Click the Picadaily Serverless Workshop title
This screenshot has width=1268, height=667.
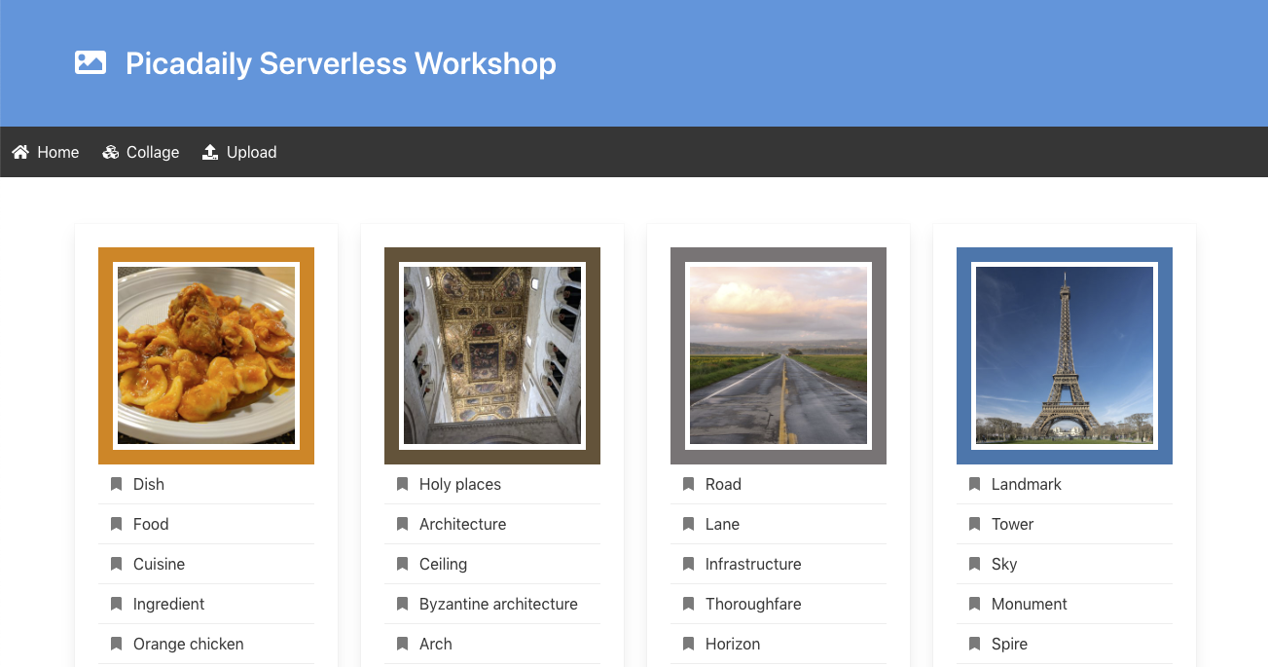click(341, 63)
